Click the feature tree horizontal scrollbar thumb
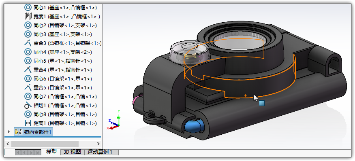 [45, 144]
